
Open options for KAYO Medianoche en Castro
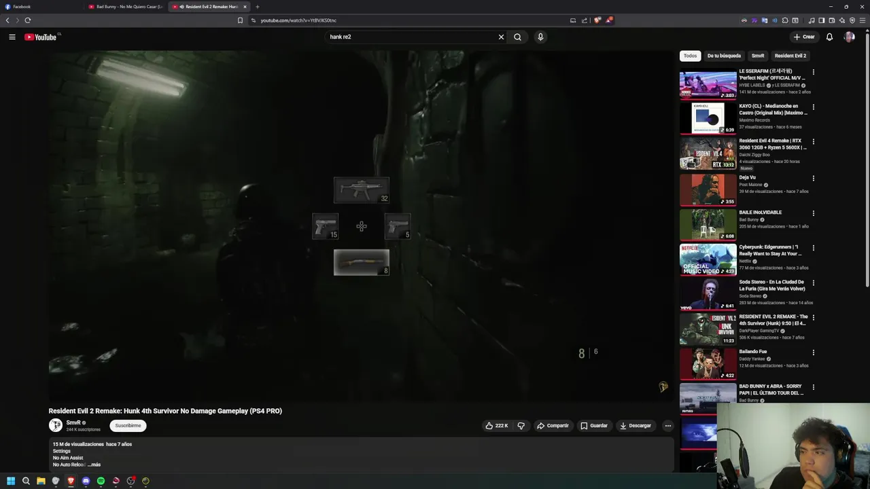click(x=813, y=107)
